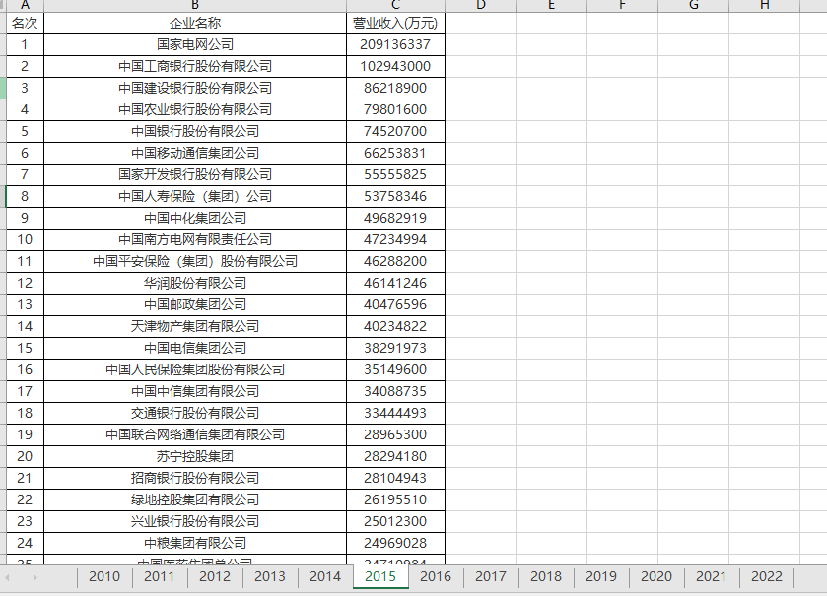This screenshot has height=596, width=827.
Task: Select the cell 中国电信集团公司
Action: pyautogui.click(x=195, y=348)
